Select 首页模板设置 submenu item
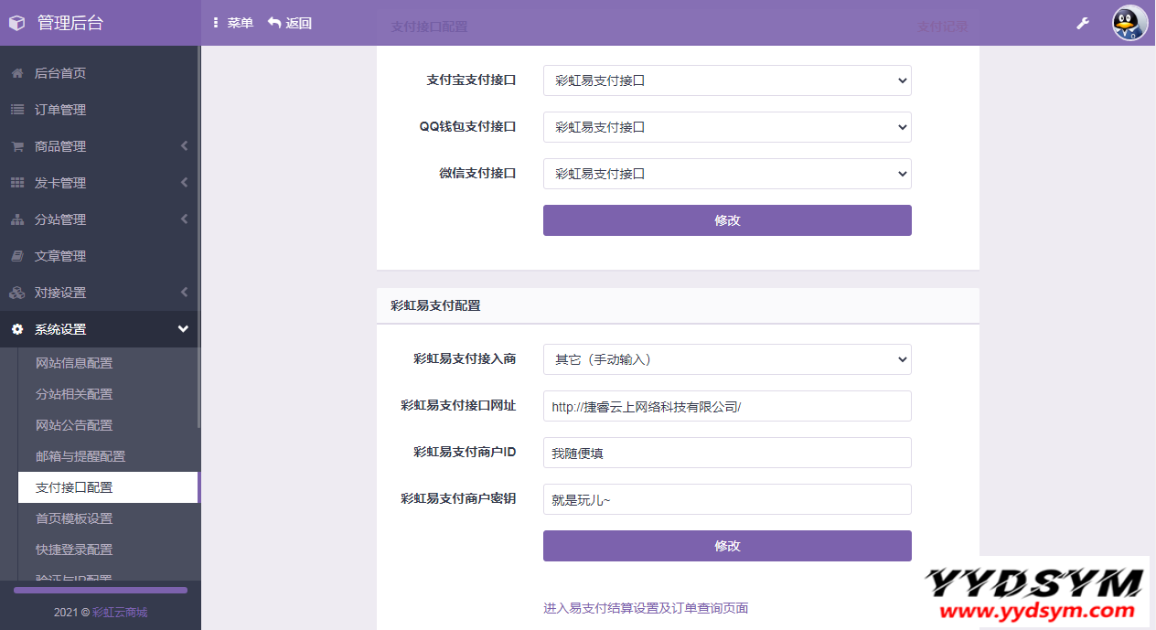Image resolution: width=1156 pixels, height=630 pixels. [x=74, y=518]
